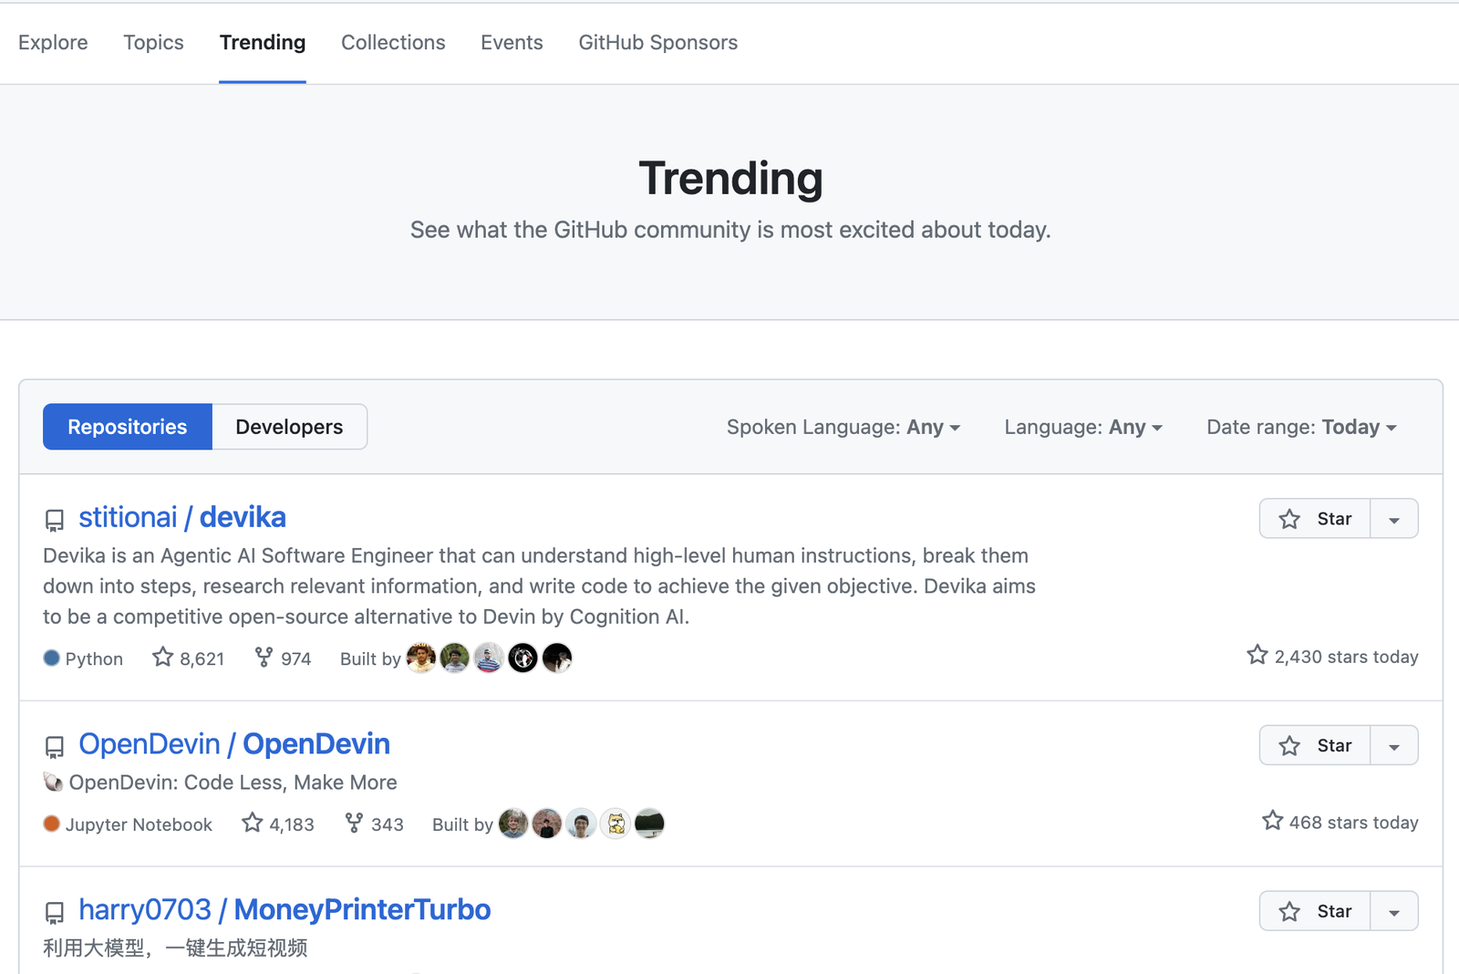View OpenDevin's 4,183 stargazers

pyautogui.click(x=278, y=824)
